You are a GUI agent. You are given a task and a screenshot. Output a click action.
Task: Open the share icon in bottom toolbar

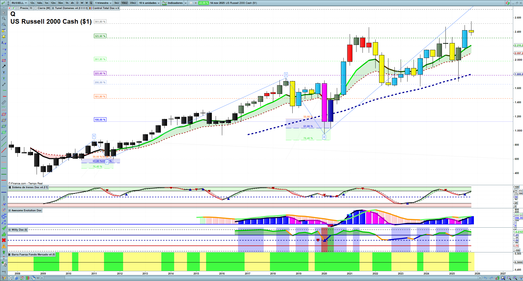click(10, 278)
